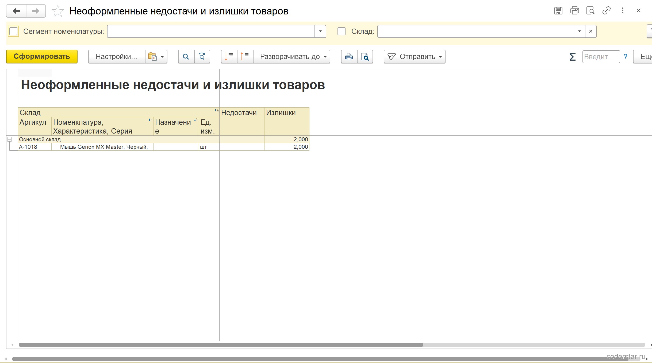Open preview icon in the title bar
Screen dimensions: 652x363
[590, 11]
